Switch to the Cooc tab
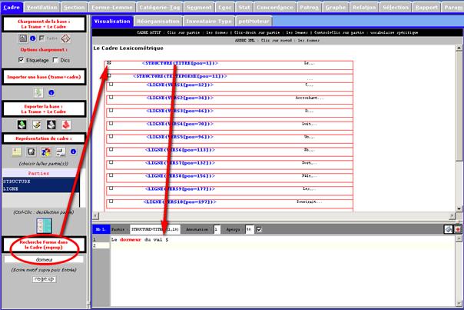The width and height of the screenshot is (464, 310). tap(225, 8)
